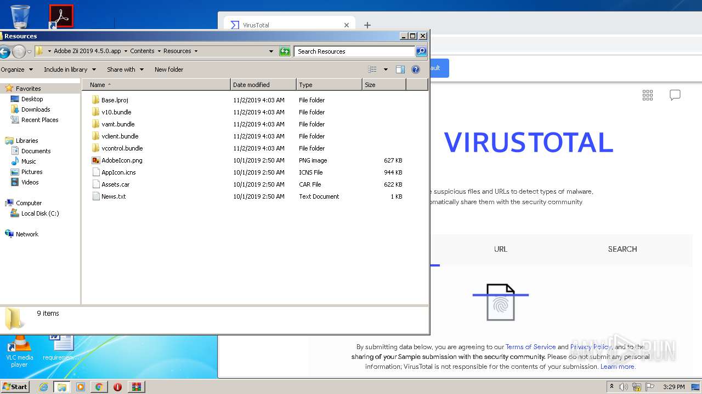The image size is (702, 394).
Task: Show hidden system tray icons
Action: click(612, 387)
